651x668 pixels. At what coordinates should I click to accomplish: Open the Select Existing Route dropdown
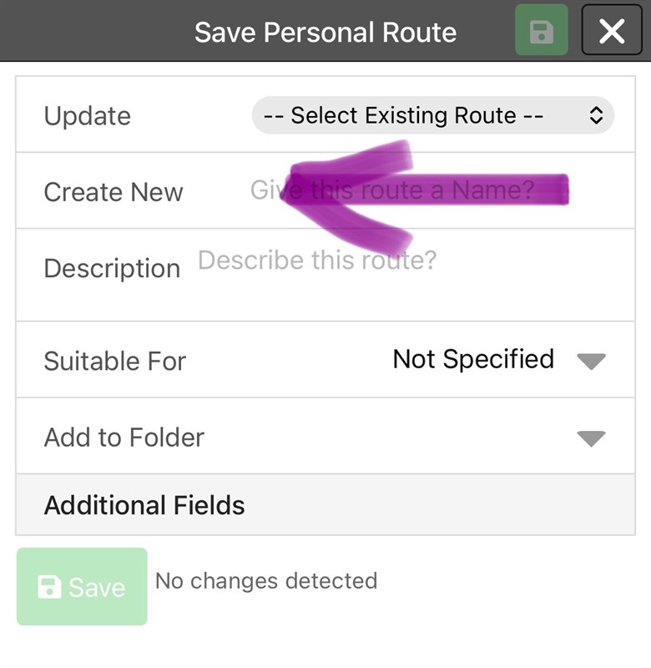click(x=417, y=115)
